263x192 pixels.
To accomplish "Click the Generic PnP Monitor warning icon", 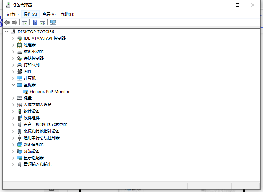I will pos(26,92).
